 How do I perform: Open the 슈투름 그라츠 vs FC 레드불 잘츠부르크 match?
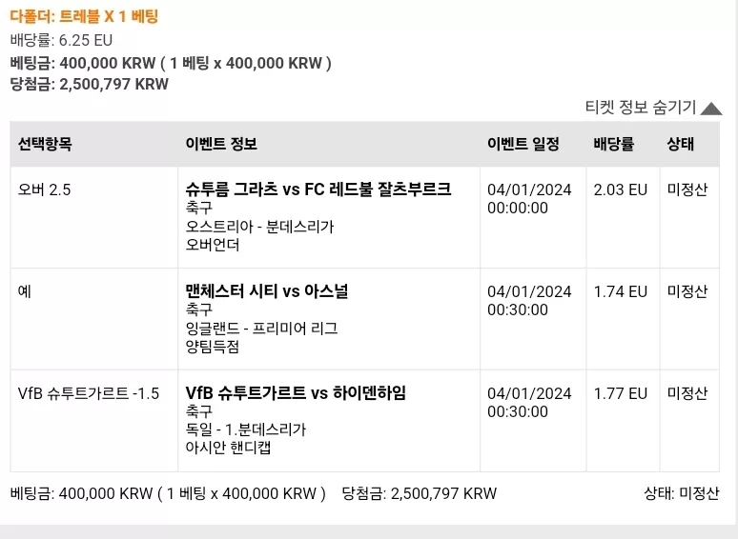tap(318, 189)
